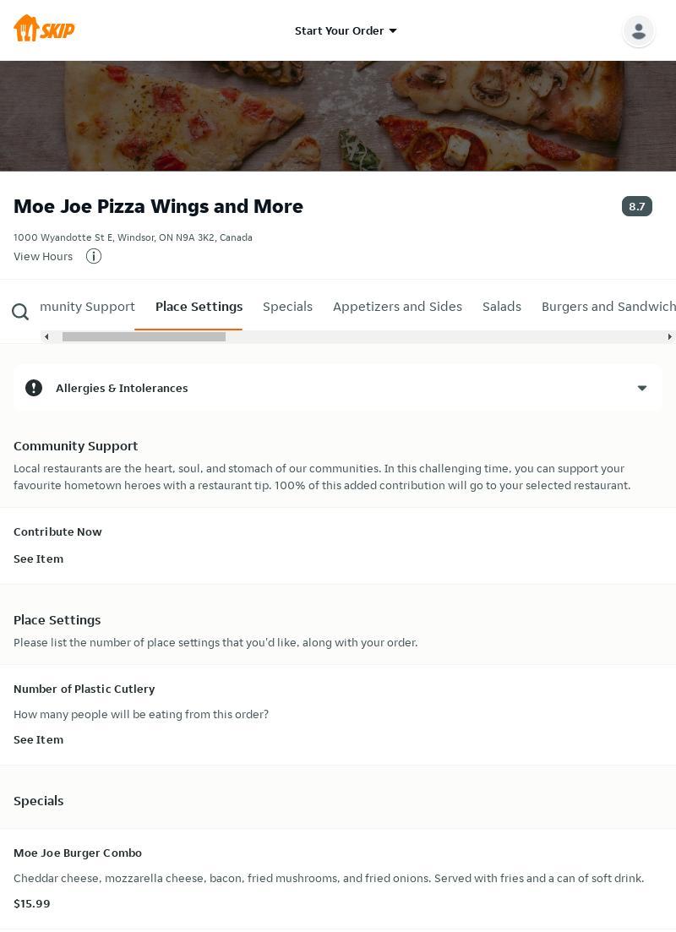Expand the Allergies & Intolerances section
Image resolution: width=676 pixels, height=932 pixels.
641,388
